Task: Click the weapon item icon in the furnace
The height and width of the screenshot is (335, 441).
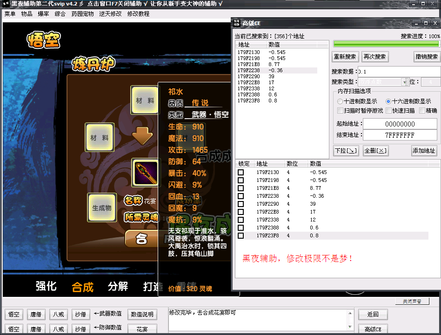Action: [146, 173]
